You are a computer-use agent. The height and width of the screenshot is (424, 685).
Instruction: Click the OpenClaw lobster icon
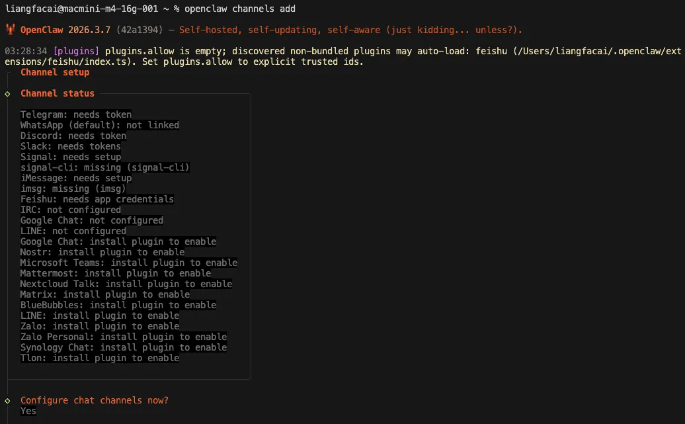click(11, 29)
